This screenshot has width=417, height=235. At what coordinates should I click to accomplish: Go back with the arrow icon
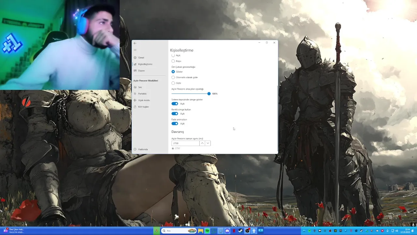[x=135, y=43]
